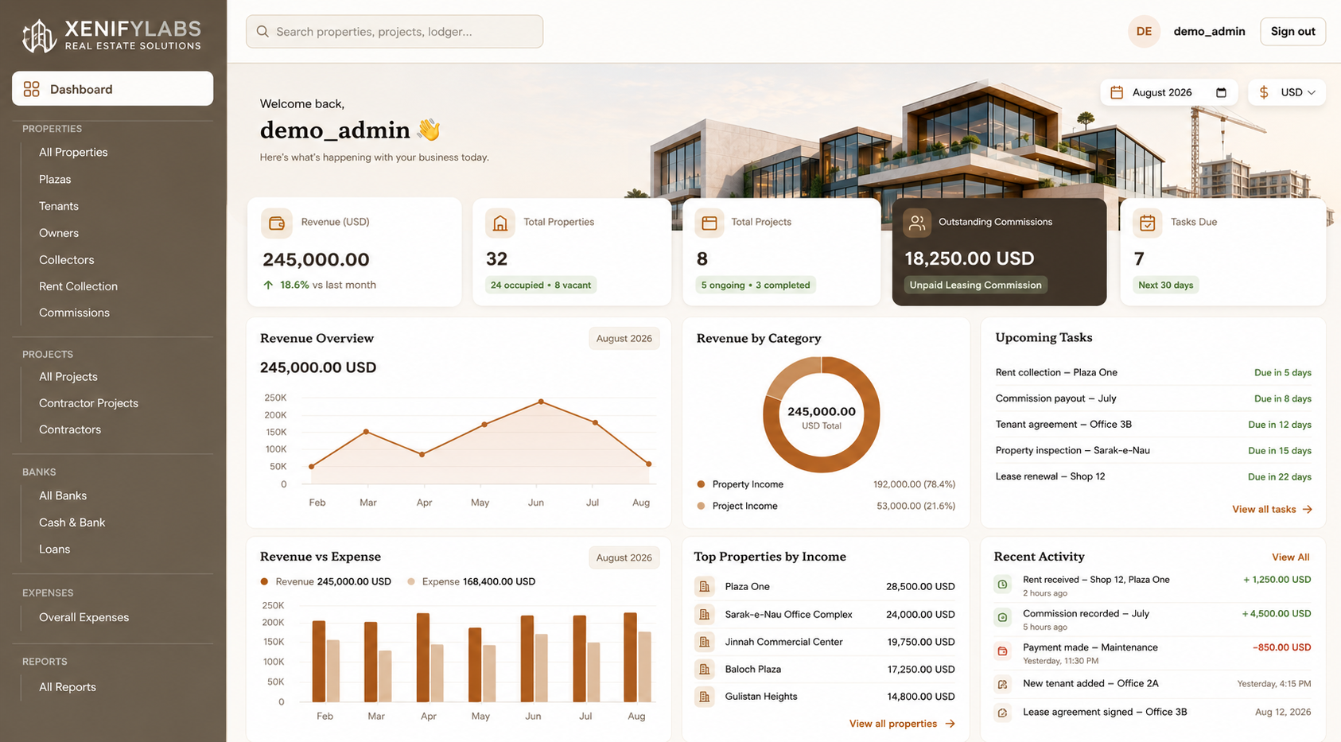Click the Plaza One building icon
Image resolution: width=1341 pixels, height=742 pixels.
point(705,587)
